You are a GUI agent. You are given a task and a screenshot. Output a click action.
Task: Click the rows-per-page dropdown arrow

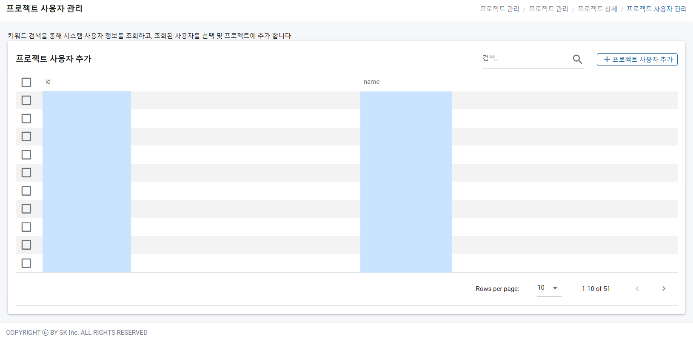tap(555, 288)
